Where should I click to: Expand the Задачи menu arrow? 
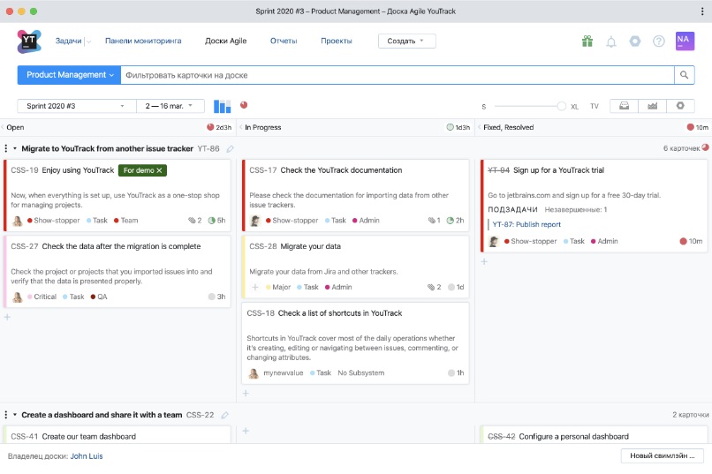click(88, 41)
